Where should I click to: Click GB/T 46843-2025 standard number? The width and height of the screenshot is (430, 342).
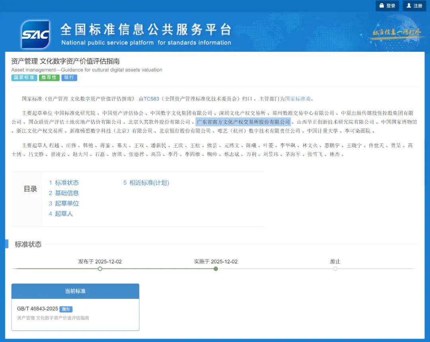(x=37, y=309)
